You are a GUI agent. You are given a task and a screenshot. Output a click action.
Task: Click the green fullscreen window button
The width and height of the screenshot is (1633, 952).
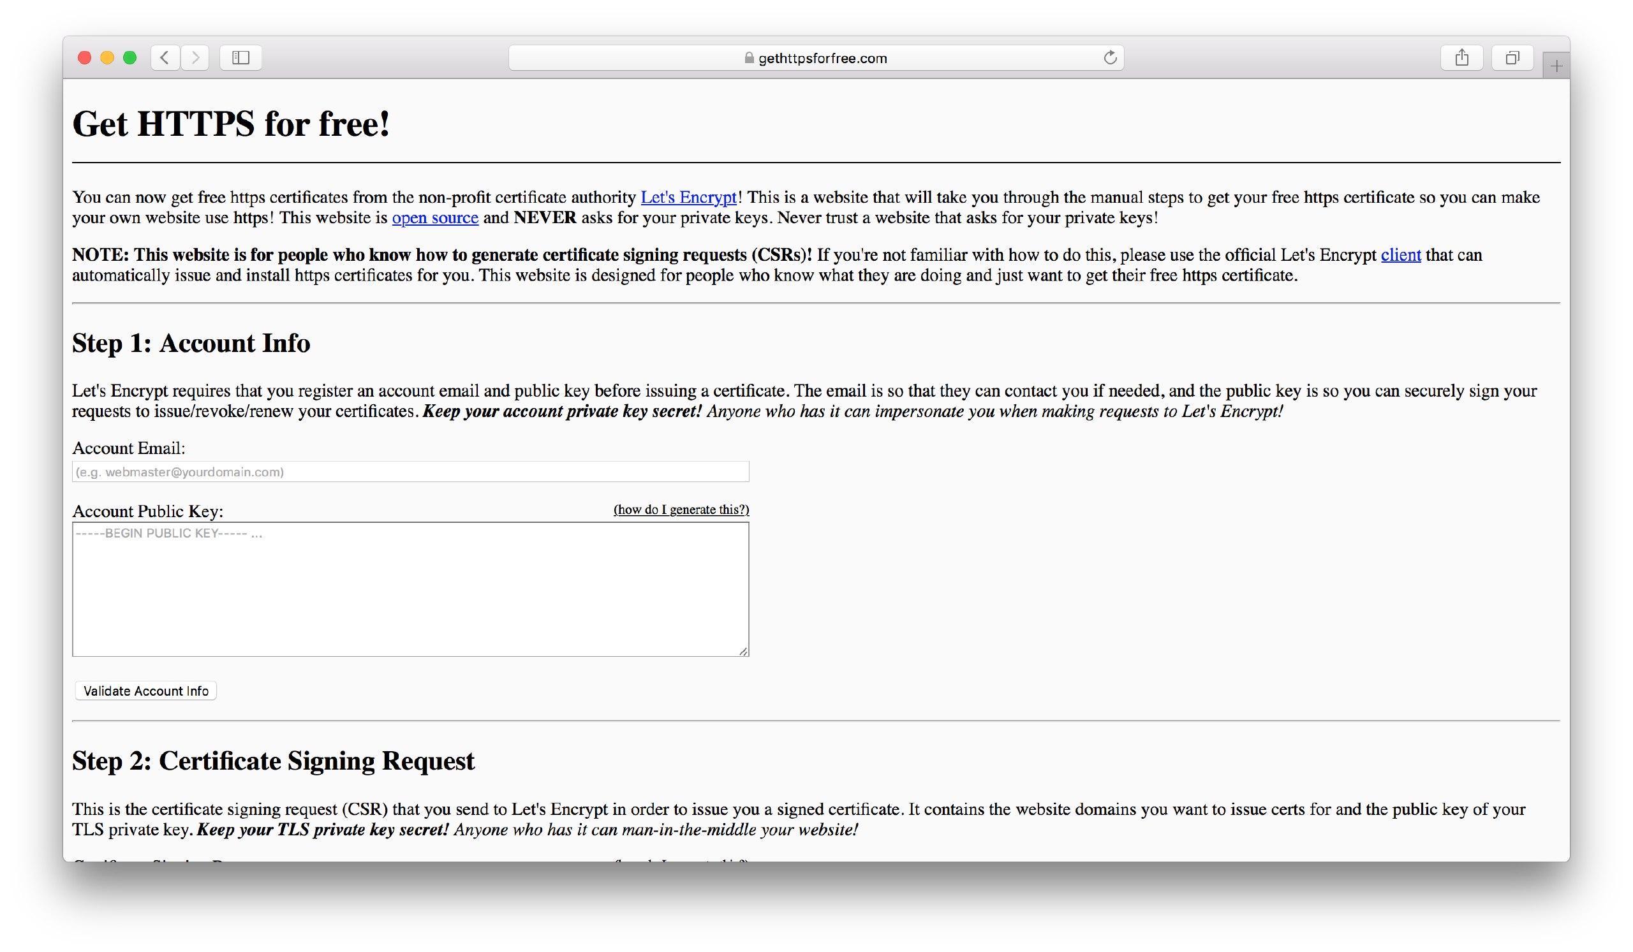click(129, 57)
